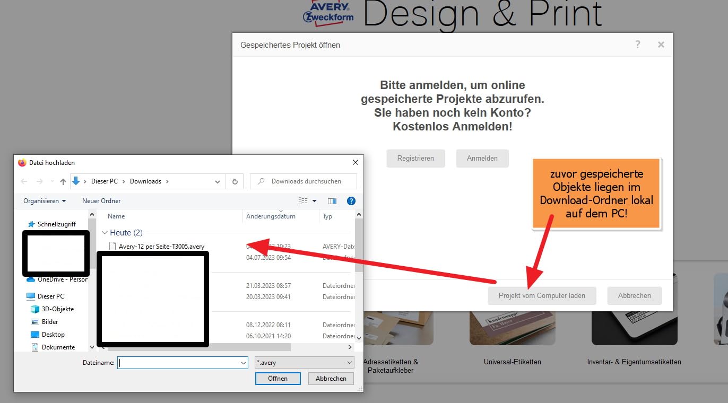
Task: Click the Registrieren button
Action: click(415, 158)
